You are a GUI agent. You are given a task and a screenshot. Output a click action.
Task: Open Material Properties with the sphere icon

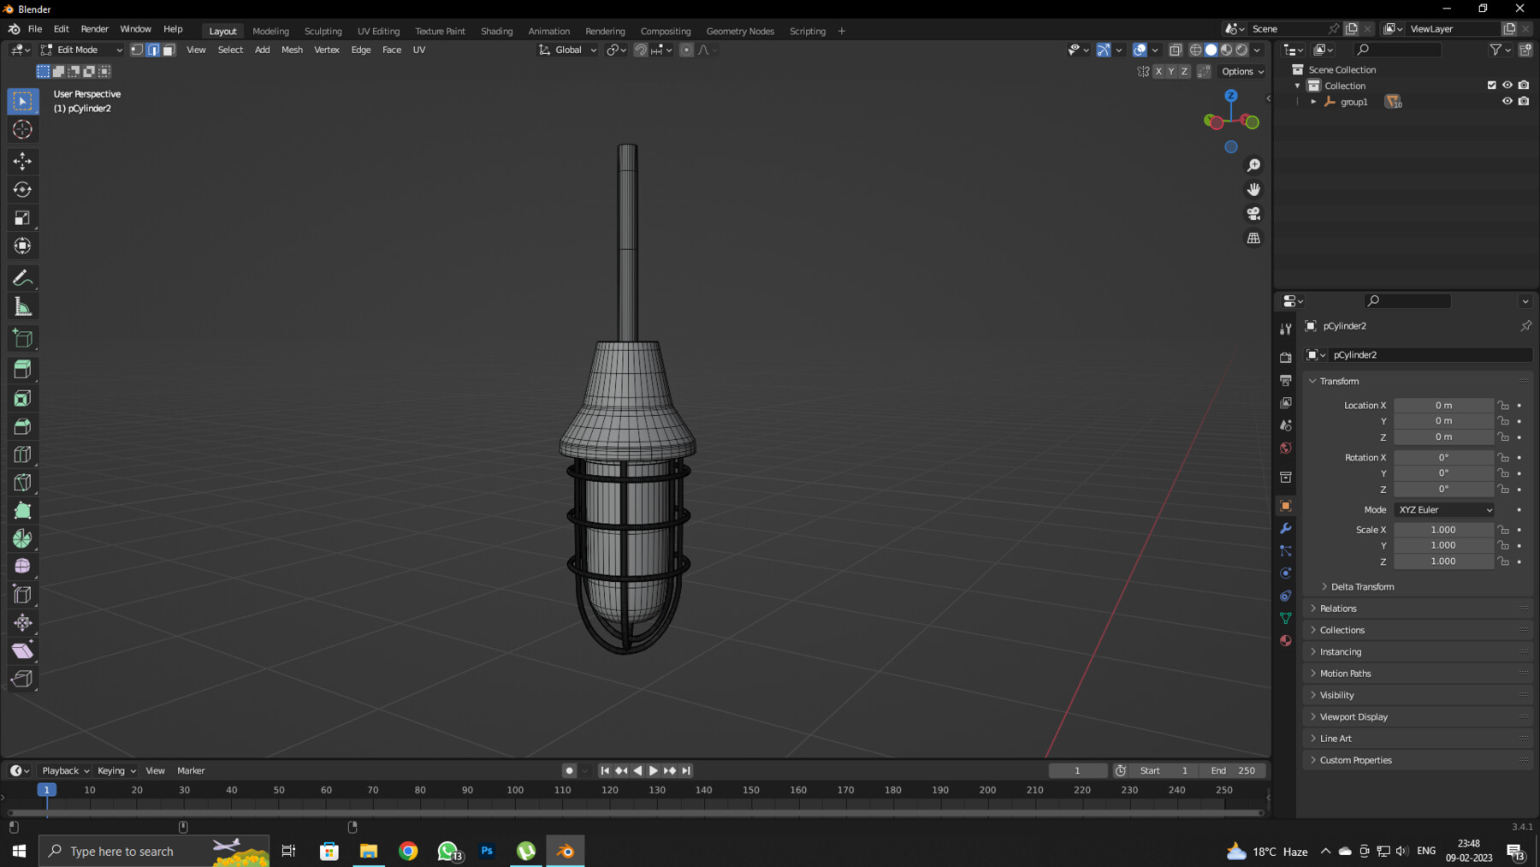pyautogui.click(x=1286, y=641)
